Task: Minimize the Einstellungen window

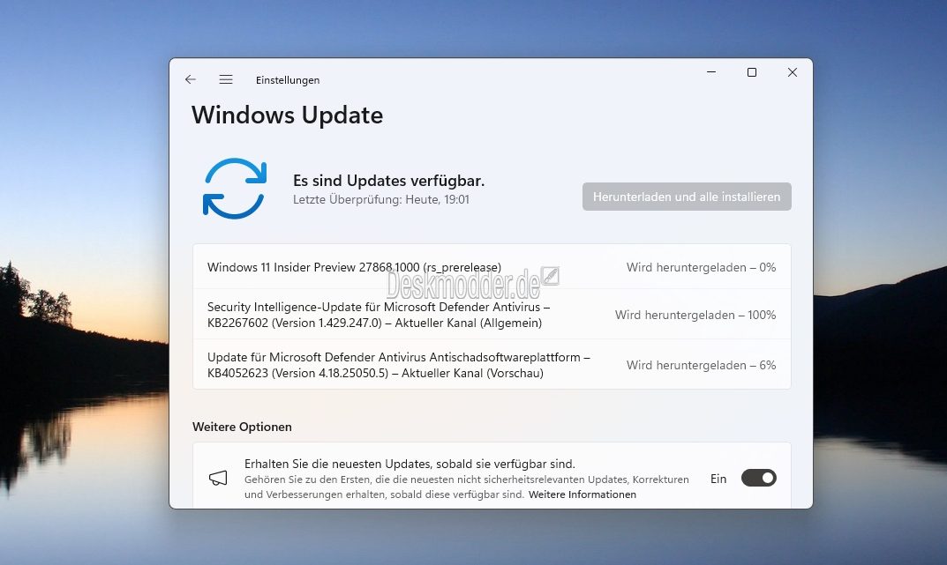Action: (x=711, y=72)
